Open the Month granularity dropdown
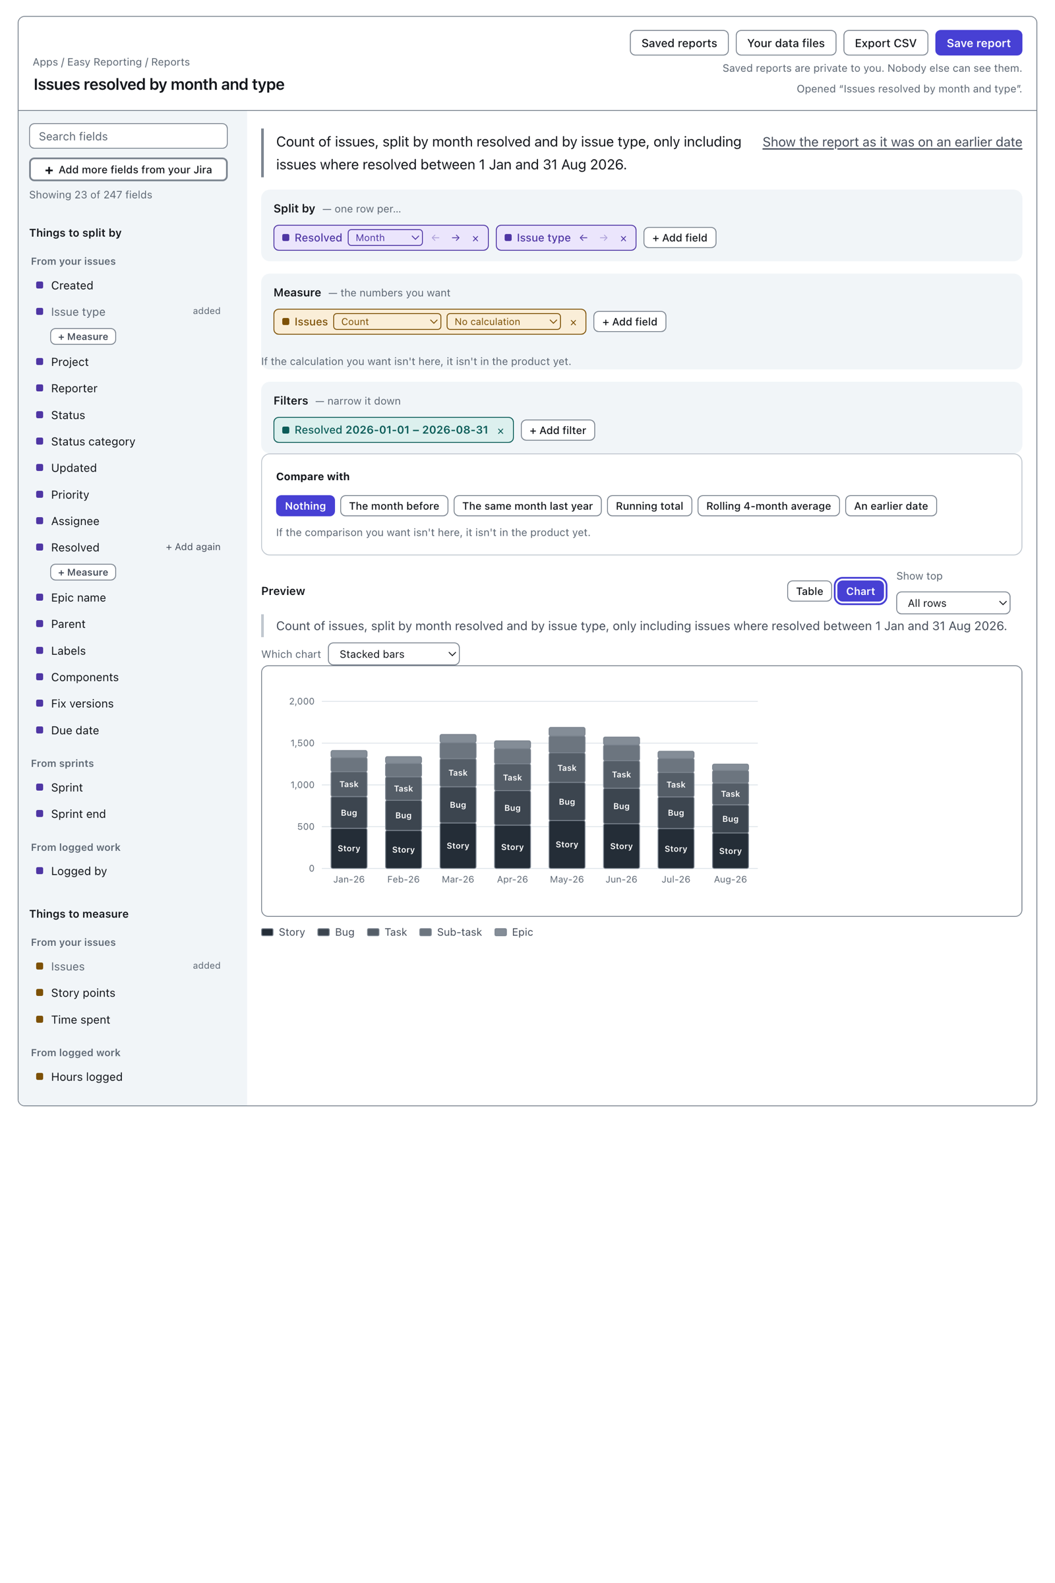Viewport: 1055px width, 1583px height. click(385, 237)
